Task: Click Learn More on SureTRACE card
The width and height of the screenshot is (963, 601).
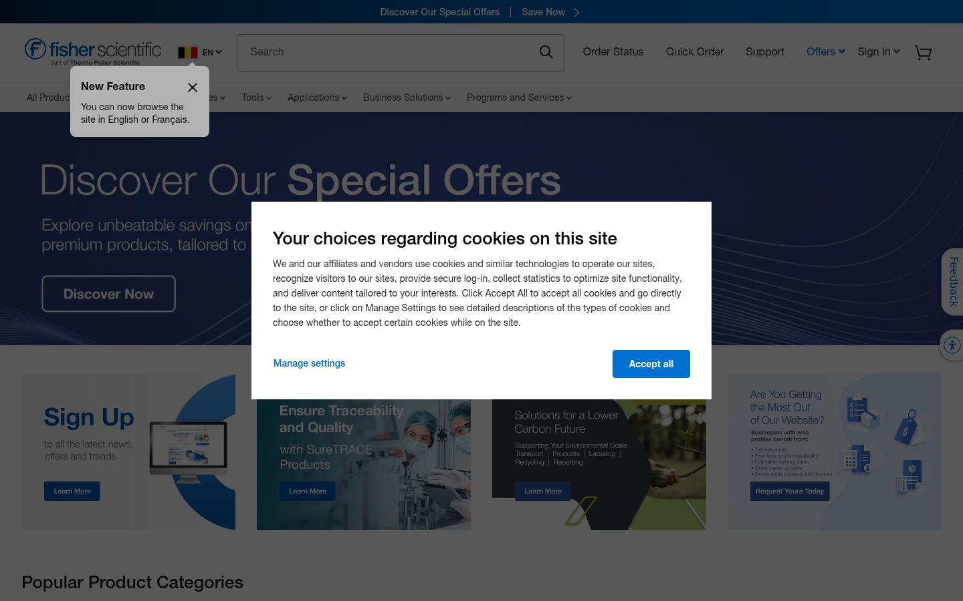Action: point(308,491)
